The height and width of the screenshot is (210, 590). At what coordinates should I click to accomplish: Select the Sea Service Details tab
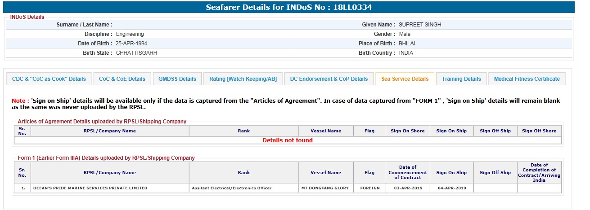405,79
